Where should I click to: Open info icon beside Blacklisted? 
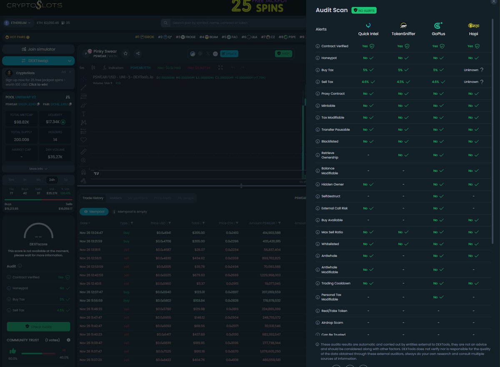(317, 142)
